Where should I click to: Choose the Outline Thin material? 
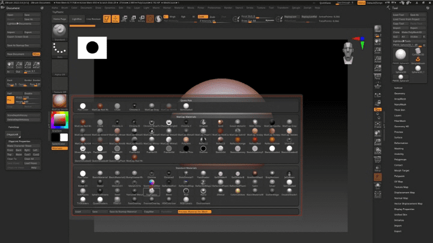tap(186, 149)
